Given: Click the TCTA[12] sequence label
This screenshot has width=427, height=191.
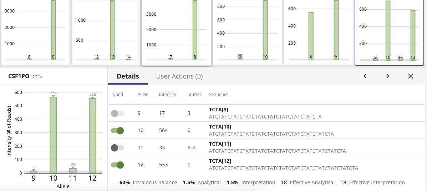Looking at the screenshot, I should click(220, 161).
